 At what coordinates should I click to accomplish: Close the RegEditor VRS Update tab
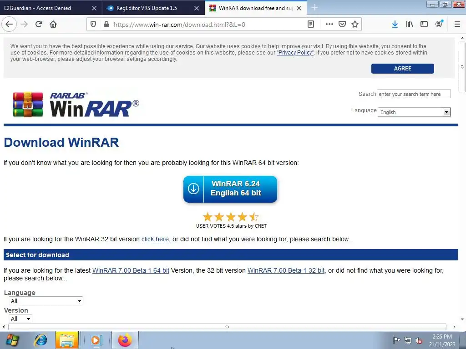point(197,8)
